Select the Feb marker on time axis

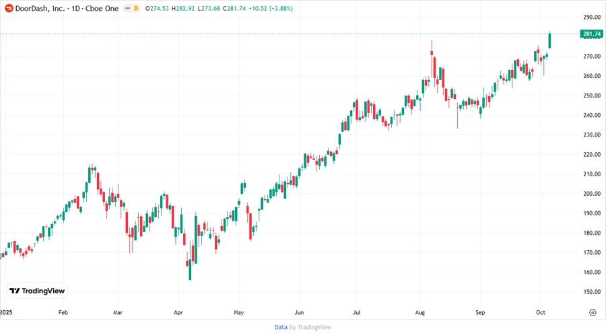point(63,313)
